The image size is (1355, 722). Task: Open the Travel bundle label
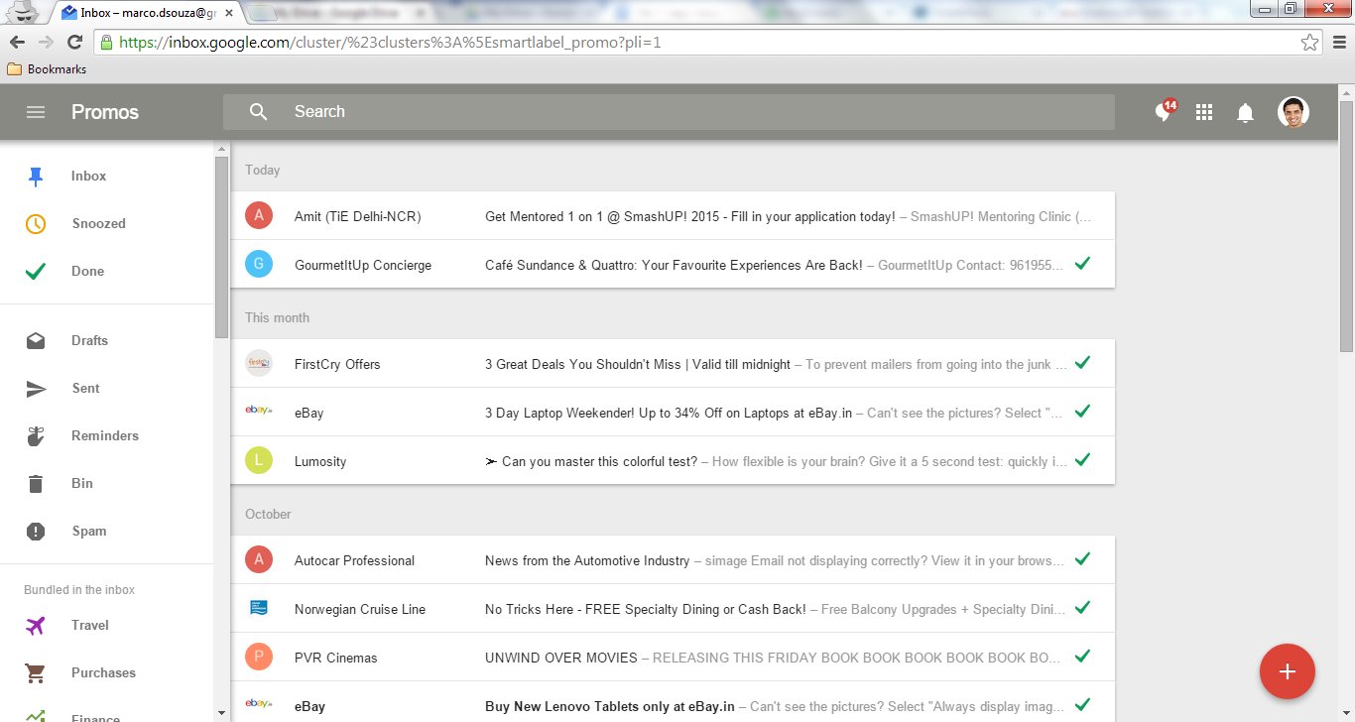(x=90, y=625)
